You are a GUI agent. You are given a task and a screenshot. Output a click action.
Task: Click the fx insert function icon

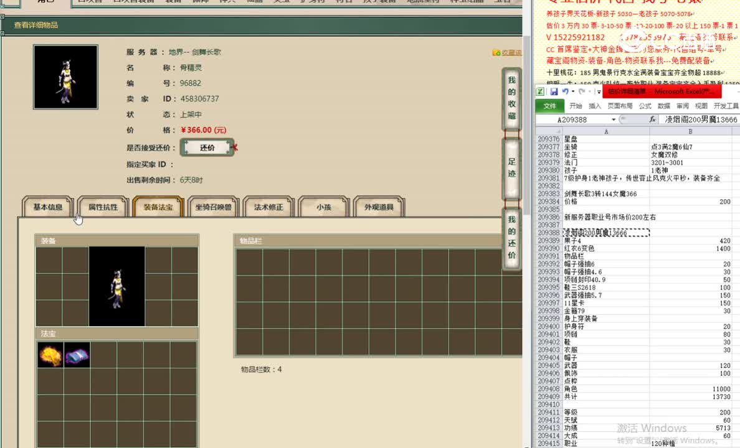pos(652,119)
